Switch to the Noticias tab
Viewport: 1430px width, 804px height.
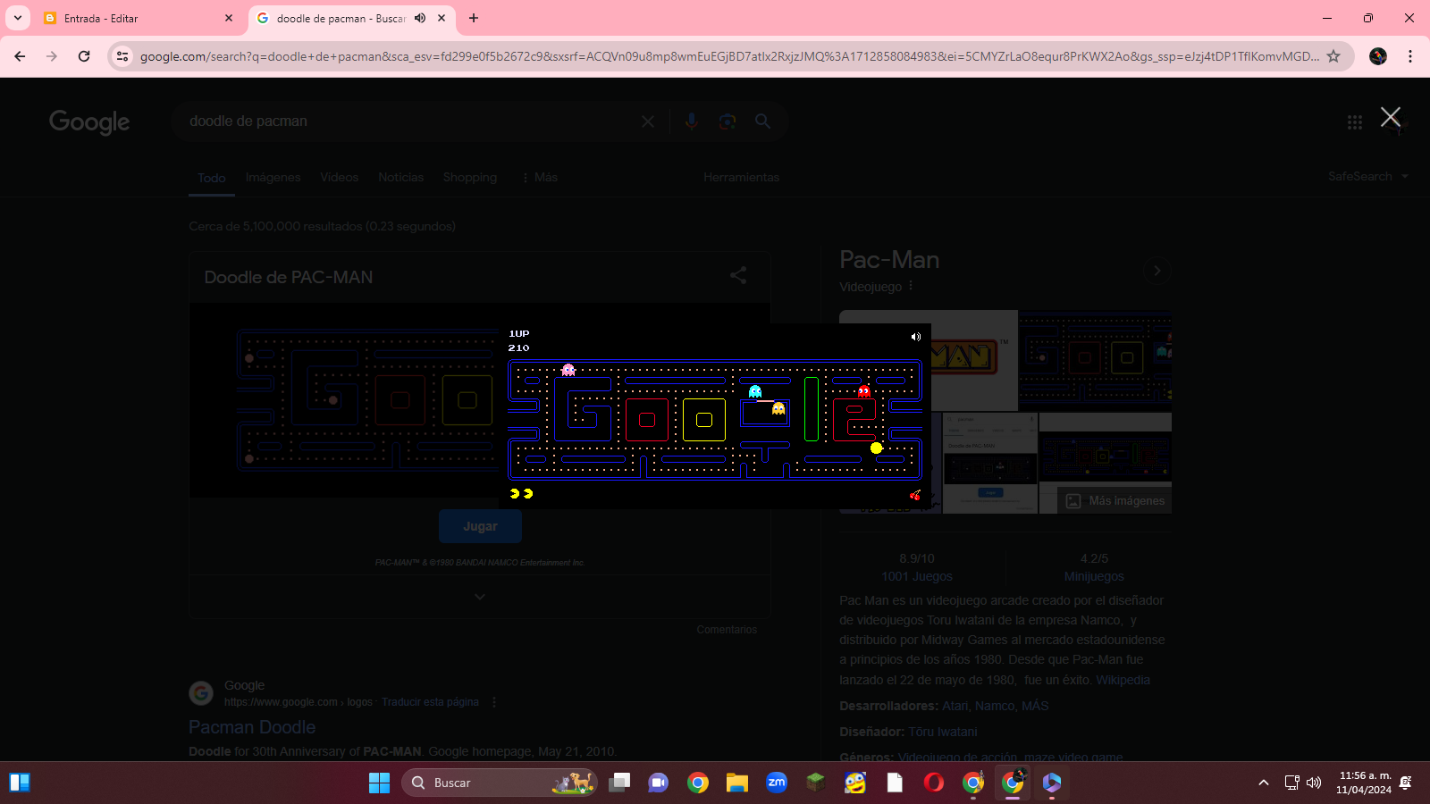(x=400, y=177)
